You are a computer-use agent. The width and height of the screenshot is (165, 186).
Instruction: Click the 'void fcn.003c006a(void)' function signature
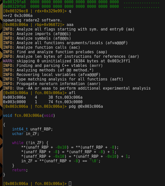(x=29, y=116)
